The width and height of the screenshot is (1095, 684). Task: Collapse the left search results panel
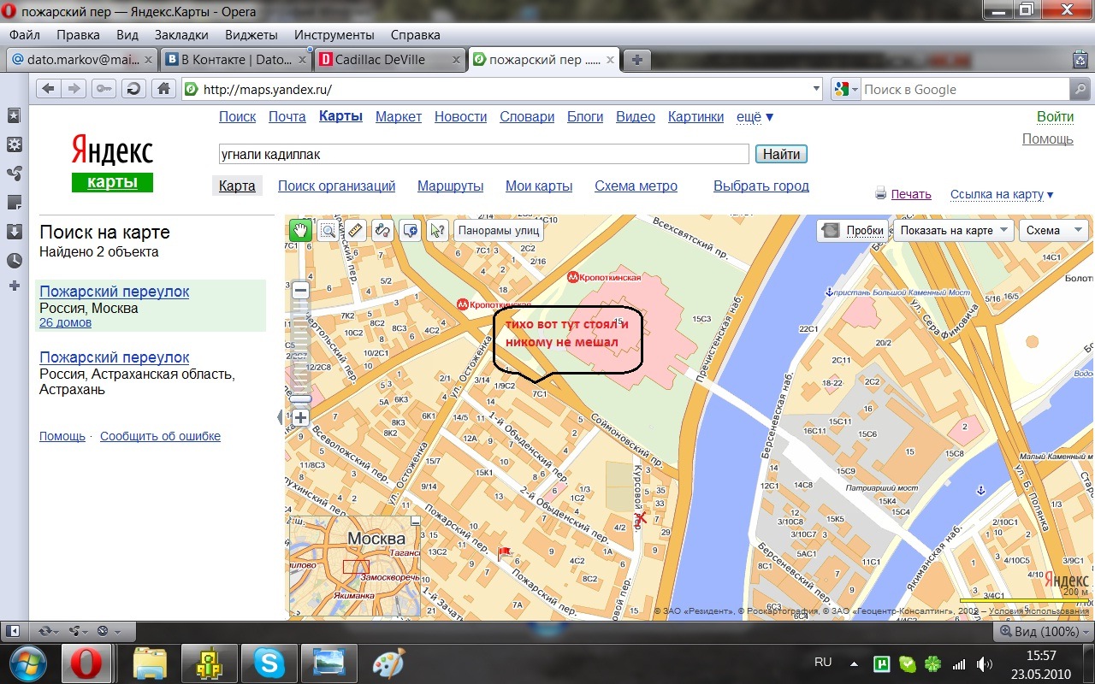click(x=279, y=417)
